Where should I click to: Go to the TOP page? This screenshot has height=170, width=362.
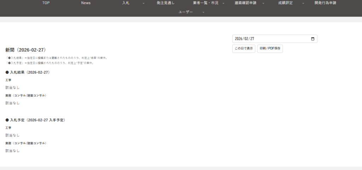46,3
